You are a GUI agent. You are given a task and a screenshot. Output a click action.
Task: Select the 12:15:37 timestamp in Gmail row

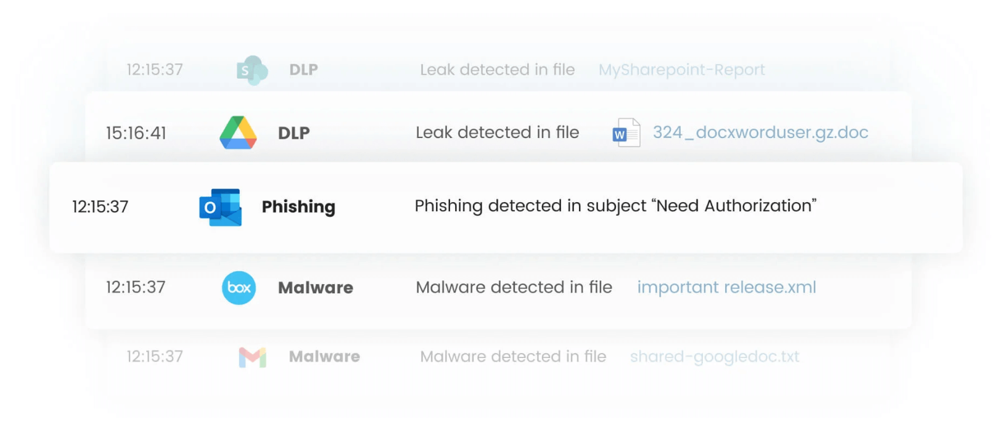coord(155,356)
